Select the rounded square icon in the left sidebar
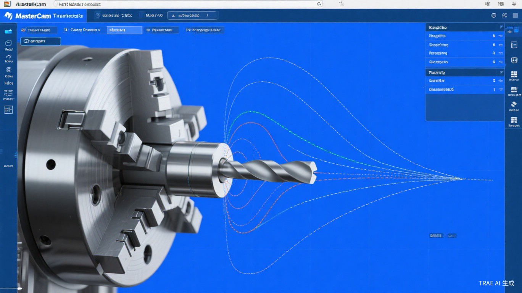Image resolution: width=522 pixels, height=293 pixels. point(8,70)
